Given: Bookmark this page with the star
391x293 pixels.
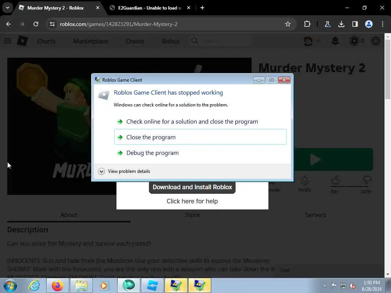Looking at the screenshot, I should 288,24.
